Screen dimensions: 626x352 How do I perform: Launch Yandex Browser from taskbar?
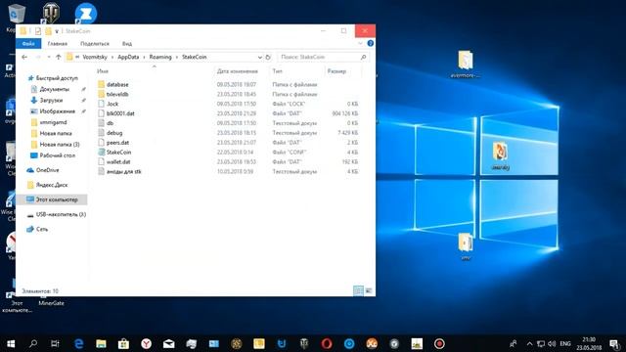[146, 343]
